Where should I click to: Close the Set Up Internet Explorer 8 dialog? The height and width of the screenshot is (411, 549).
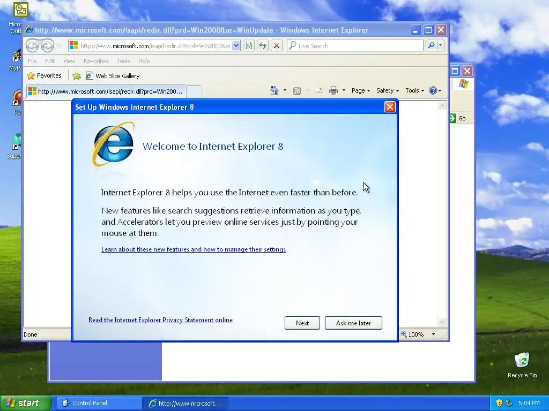390,106
